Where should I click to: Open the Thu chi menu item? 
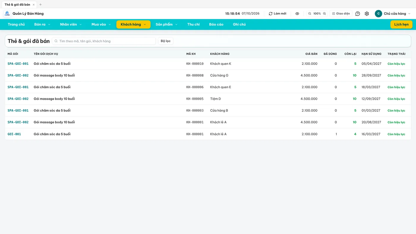(x=193, y=24)
